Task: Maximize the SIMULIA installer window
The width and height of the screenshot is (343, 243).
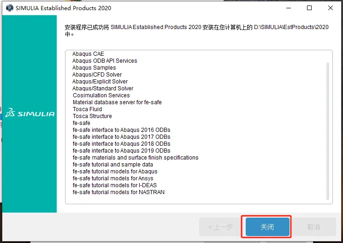Action: 309,8
